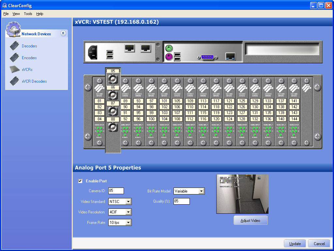Click the Adjust Video button
The image size is (334, 251).
click(x=250, y=221)
